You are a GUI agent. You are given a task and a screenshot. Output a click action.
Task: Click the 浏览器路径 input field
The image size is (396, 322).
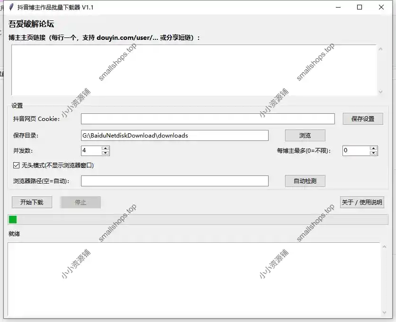175,181
